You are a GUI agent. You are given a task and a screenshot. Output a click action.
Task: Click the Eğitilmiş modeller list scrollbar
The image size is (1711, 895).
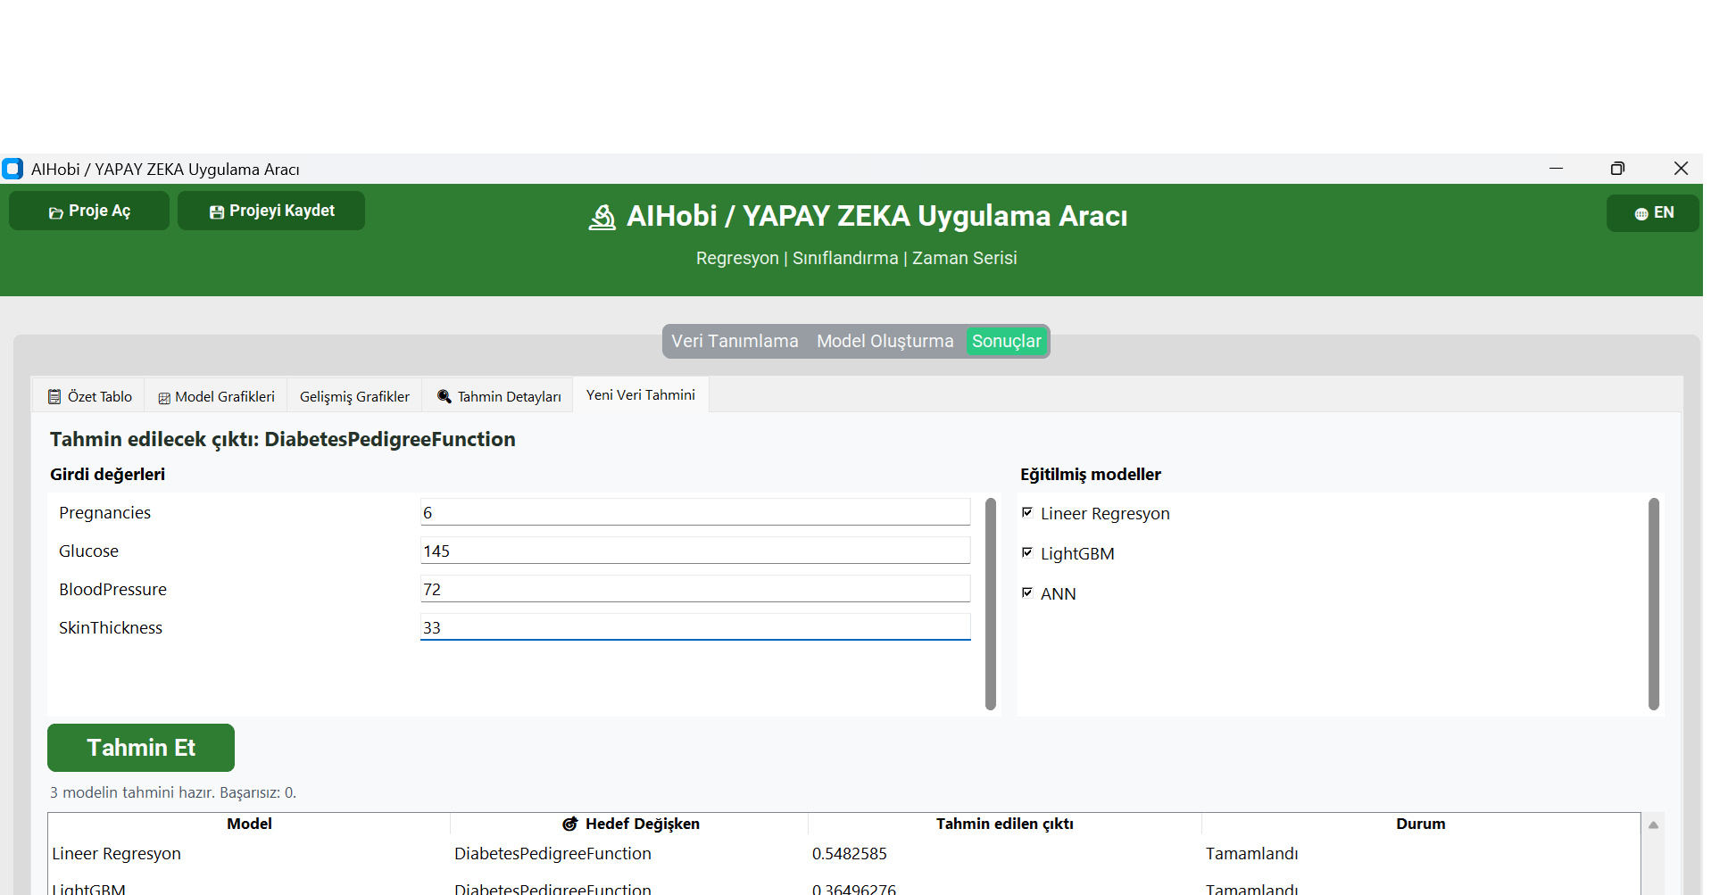[1653, 604]
